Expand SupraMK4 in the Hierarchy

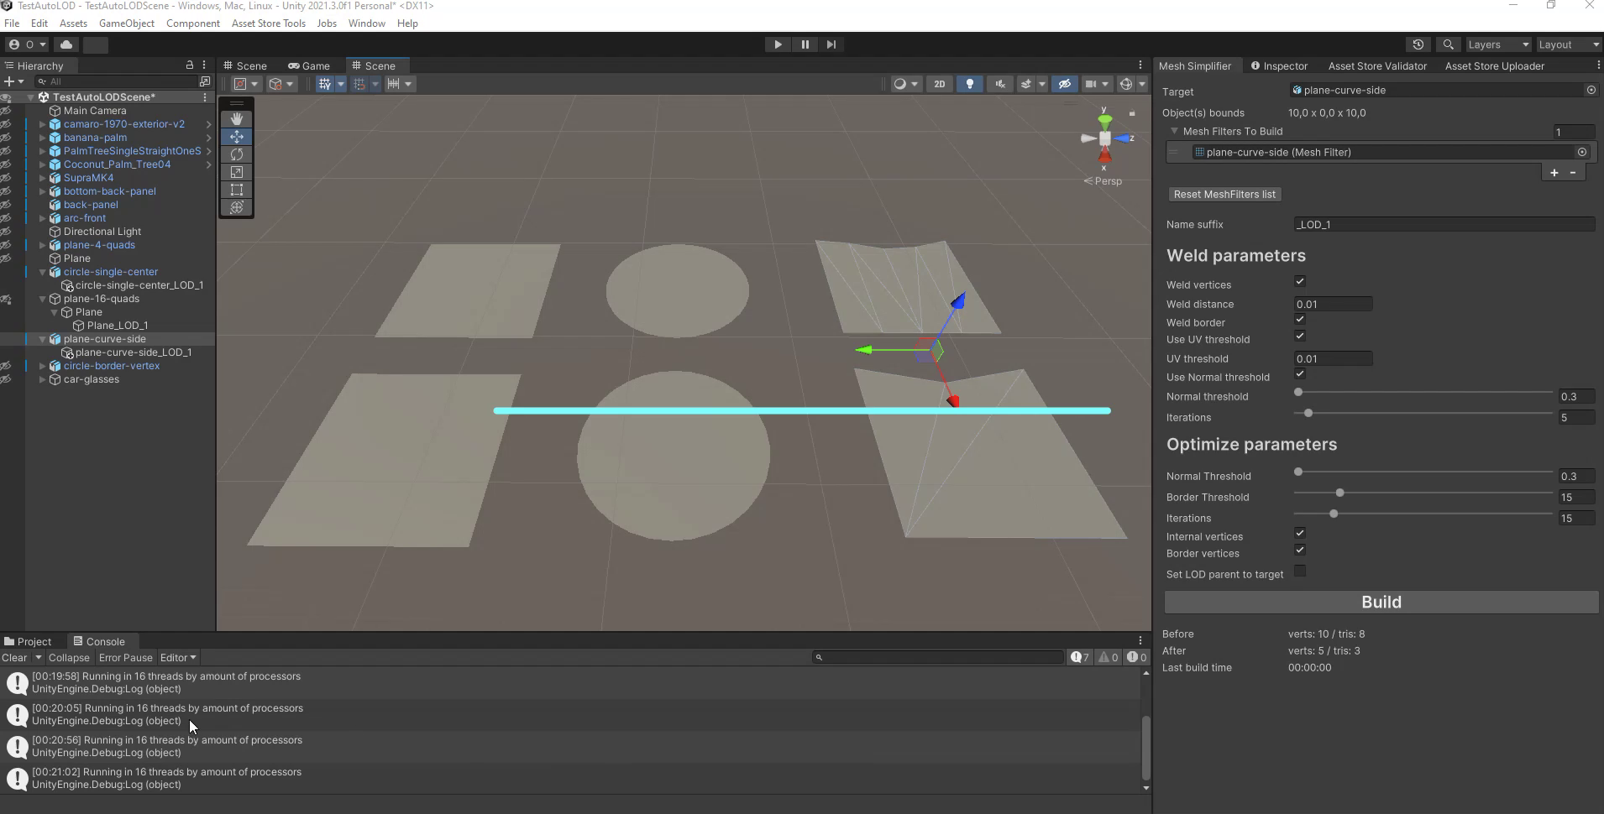[42, 178]
